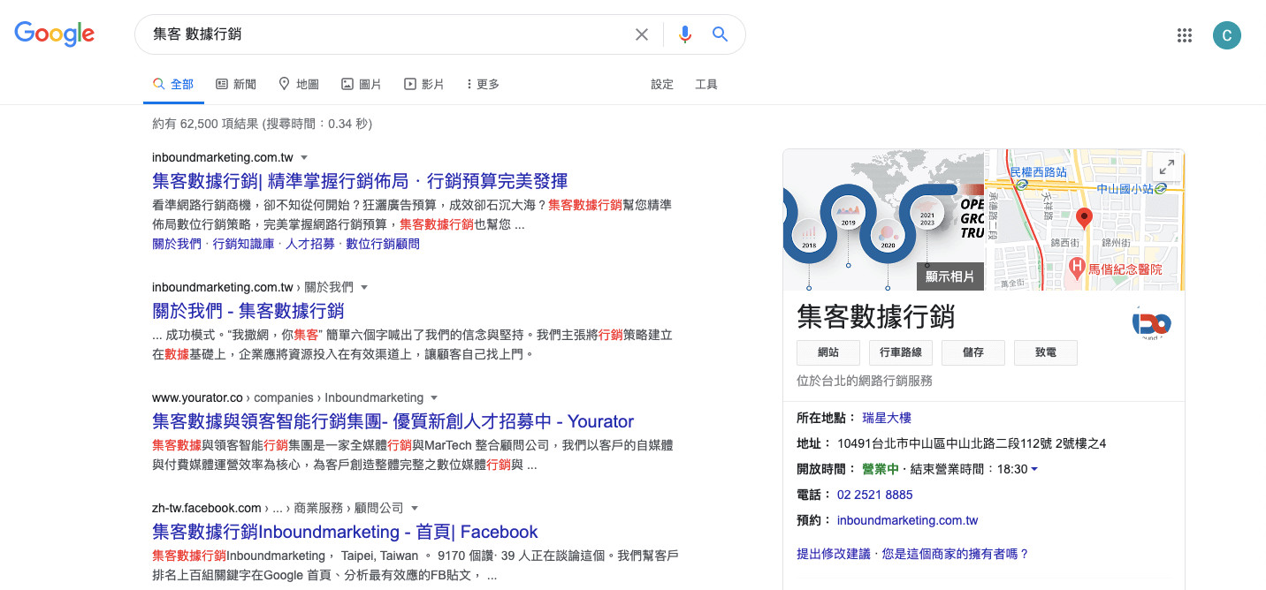Click the Directions (行車路線) button
Screen dimensions: 1266x590
pyautogui.click(x=901, y=352)
